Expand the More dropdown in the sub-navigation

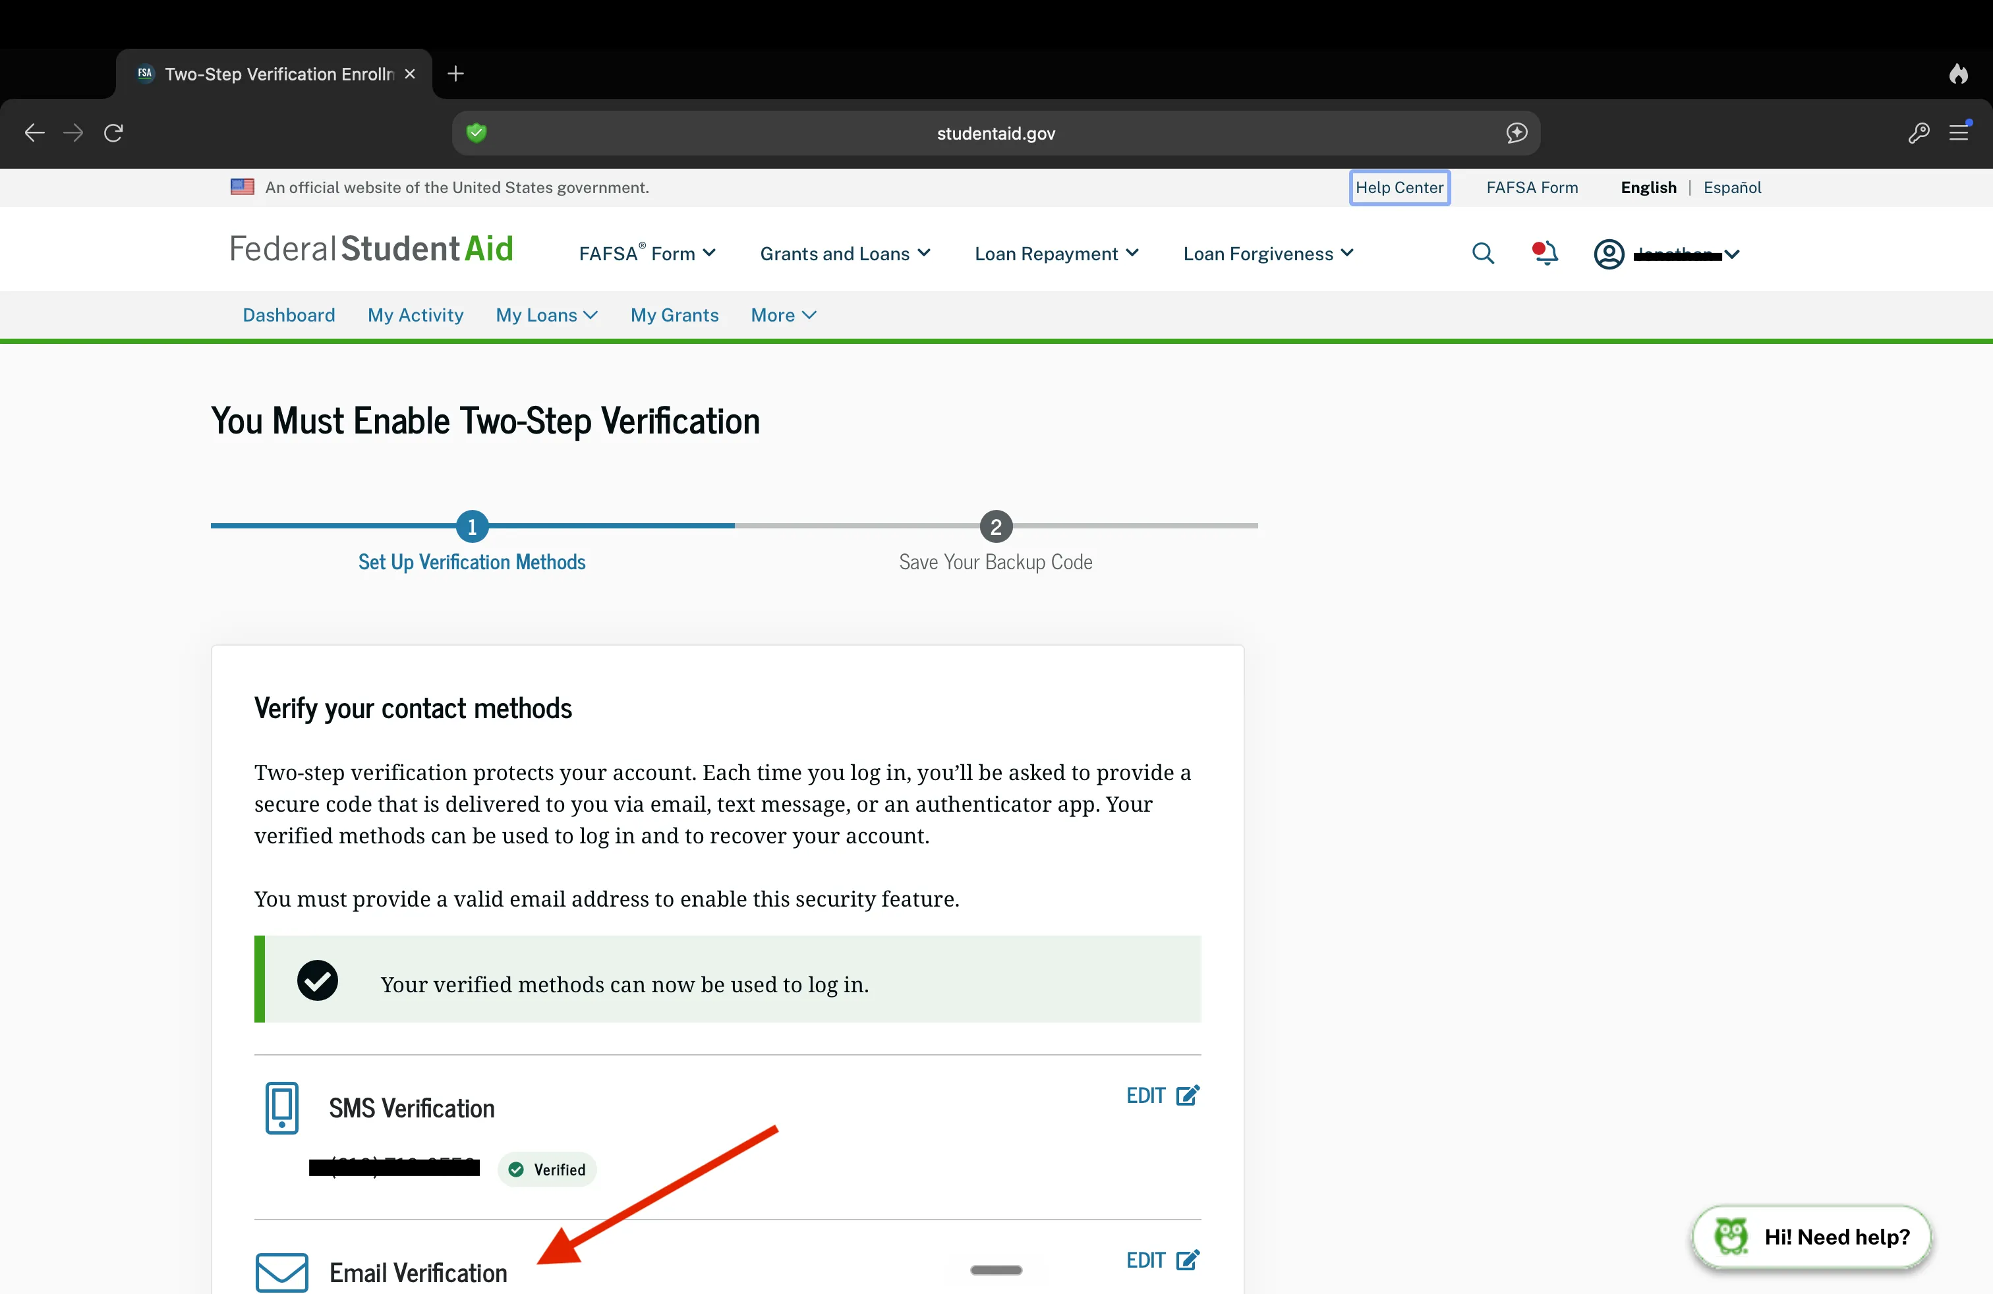point(783,315)
